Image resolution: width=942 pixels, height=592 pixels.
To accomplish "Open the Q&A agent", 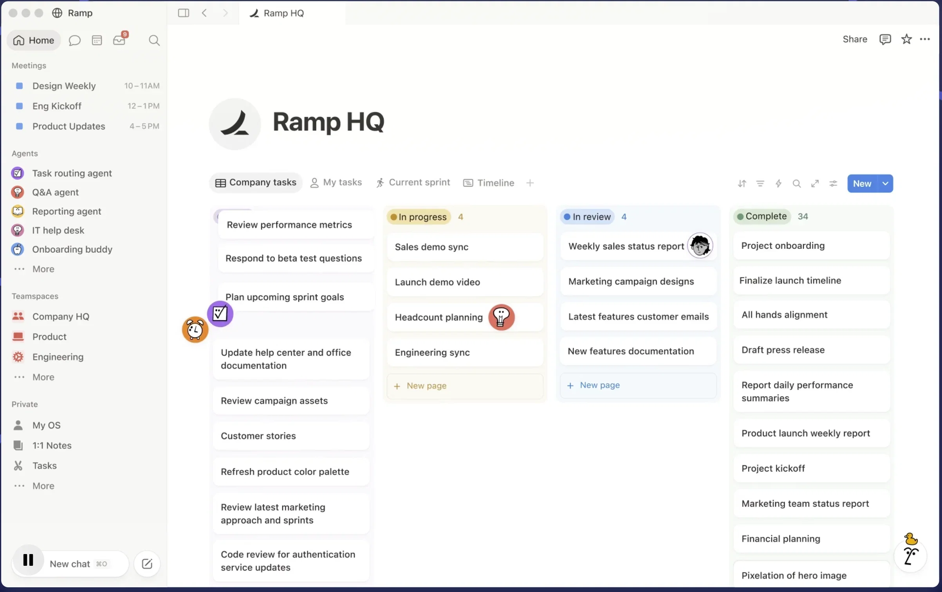I will 55,192.
